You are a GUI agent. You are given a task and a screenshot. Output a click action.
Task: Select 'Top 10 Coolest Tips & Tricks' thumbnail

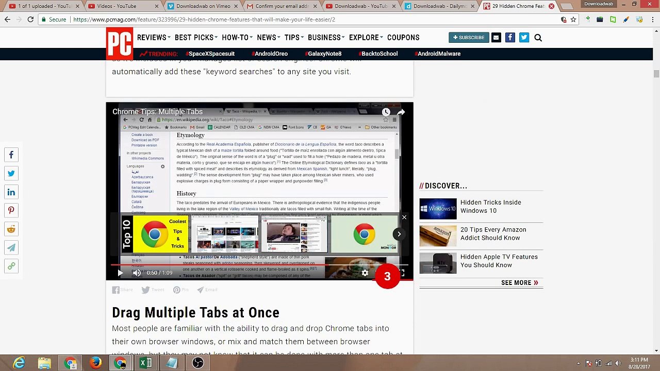coord(155,234)
